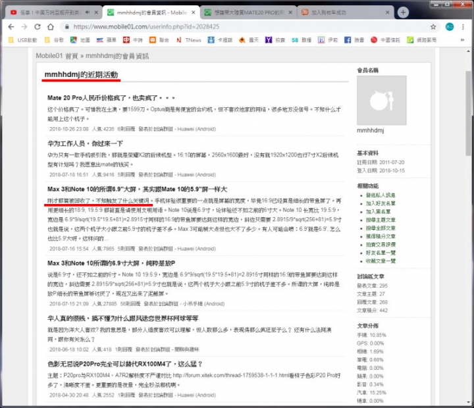
Task: Click the mmhhdmj avatar image
Action: point(381,100)
